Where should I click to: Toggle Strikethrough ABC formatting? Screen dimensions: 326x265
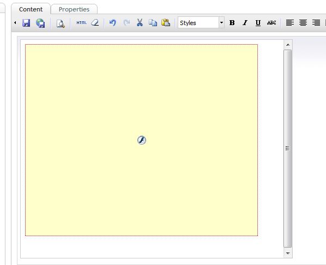(x=271, y=23)
